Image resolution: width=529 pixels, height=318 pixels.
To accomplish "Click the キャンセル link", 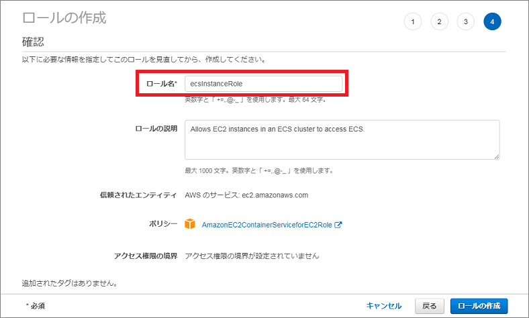I will [x=384, y=306].
